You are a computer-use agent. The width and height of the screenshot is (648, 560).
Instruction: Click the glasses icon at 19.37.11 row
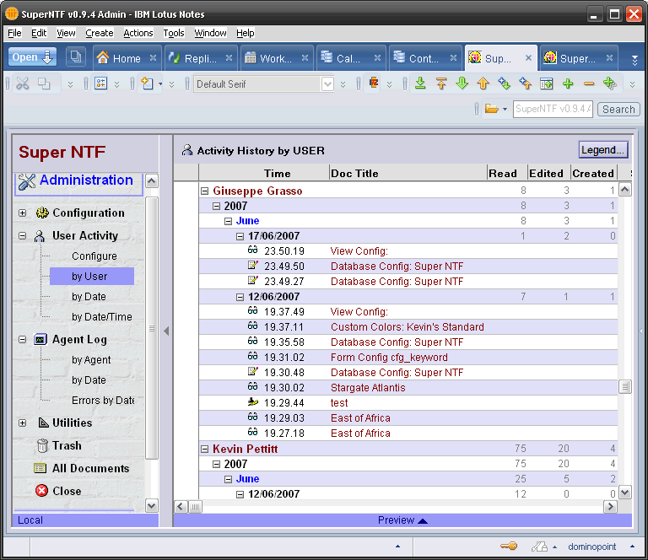click(x=252, y=326)
